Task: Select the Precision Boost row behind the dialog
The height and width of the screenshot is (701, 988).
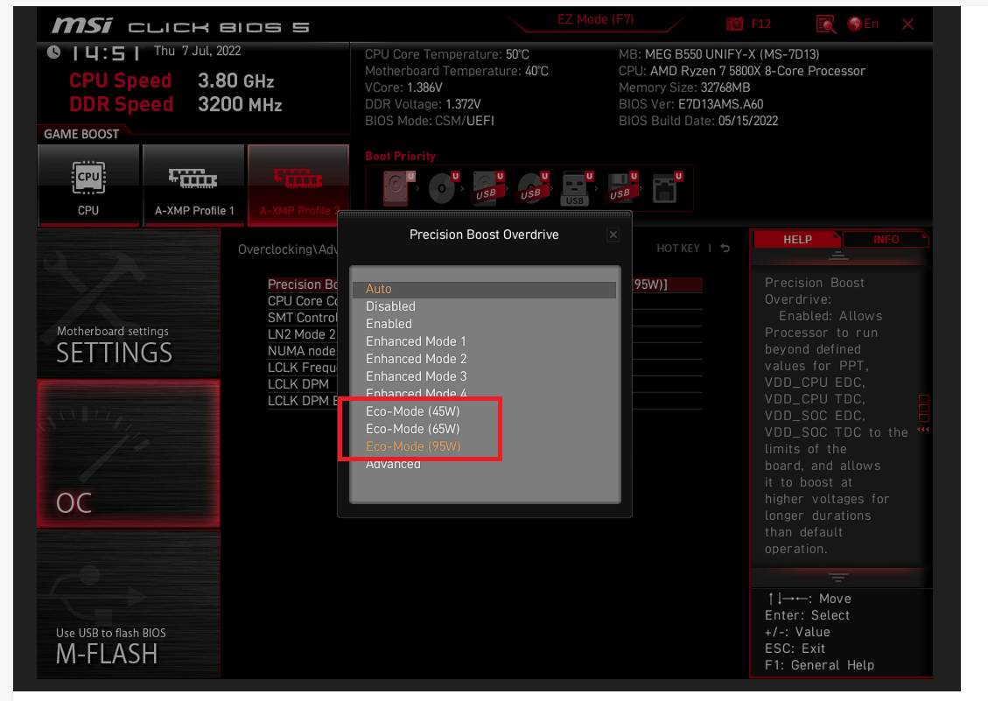Action: pyautogui.click(x=303, y=284)
